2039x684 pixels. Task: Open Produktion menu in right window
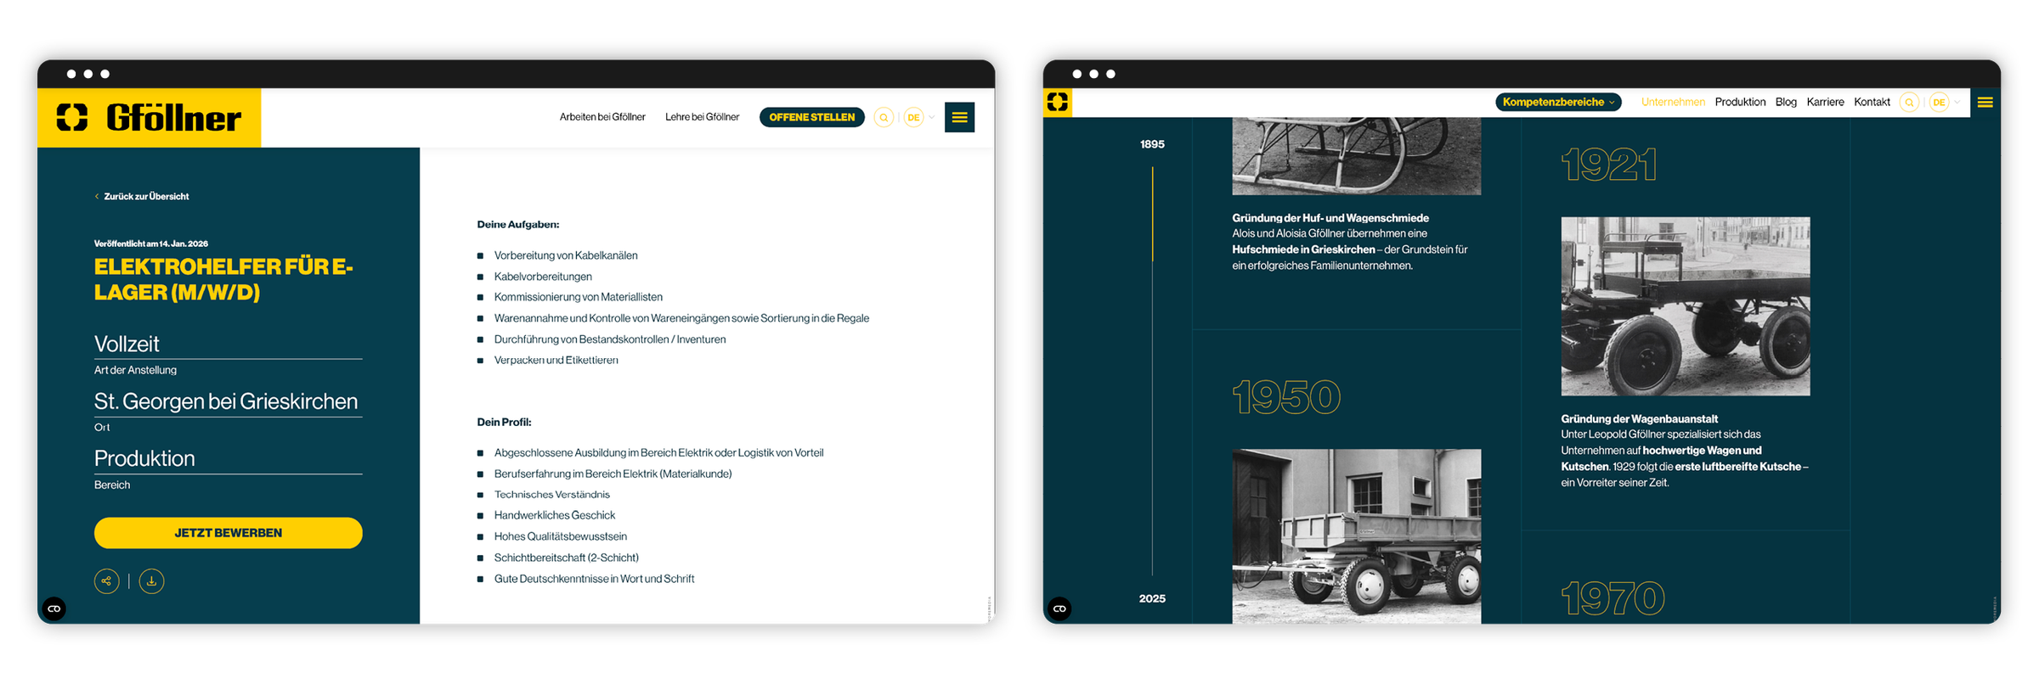pyautogui.click(x=1740, y=103)
